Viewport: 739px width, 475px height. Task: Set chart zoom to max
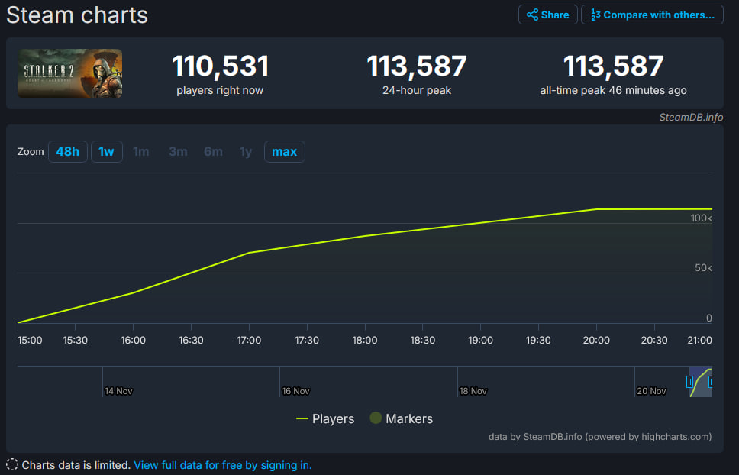click(x=284, y=152)
